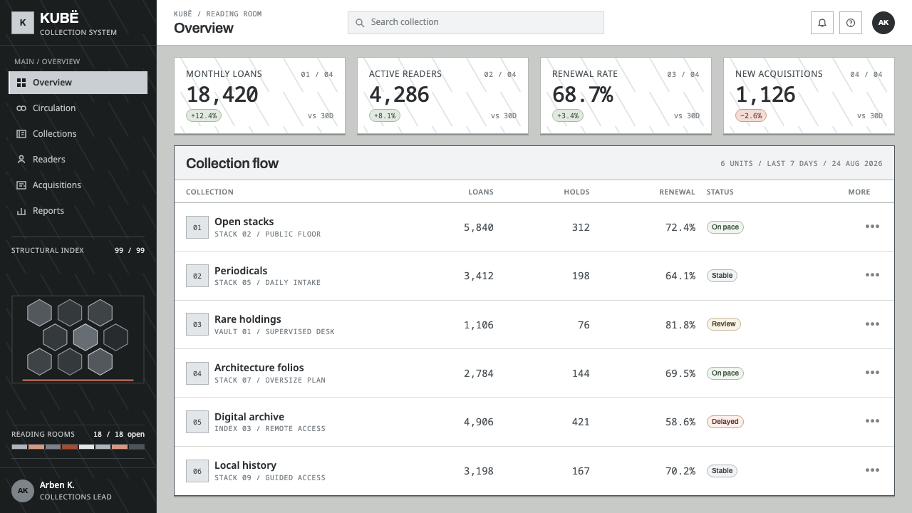The width and height of the screenshot is (912, 513).
Task: Click the Collections sidebar icon
Action: [x=21, y=134]
